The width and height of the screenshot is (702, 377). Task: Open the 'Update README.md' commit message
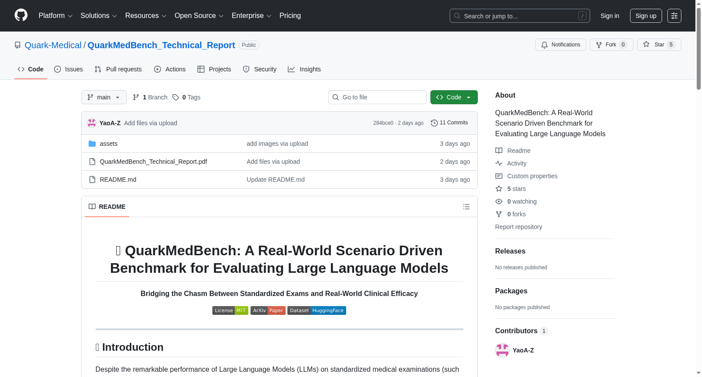[x=276, y=180]
